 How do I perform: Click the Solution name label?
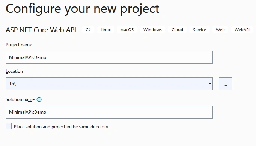20,99
